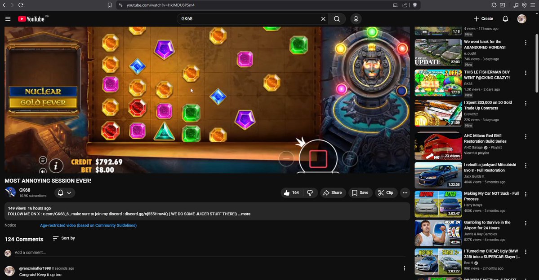
Task: Save the video to playlist
Action: pyautogui.click(x=360, y=193)
